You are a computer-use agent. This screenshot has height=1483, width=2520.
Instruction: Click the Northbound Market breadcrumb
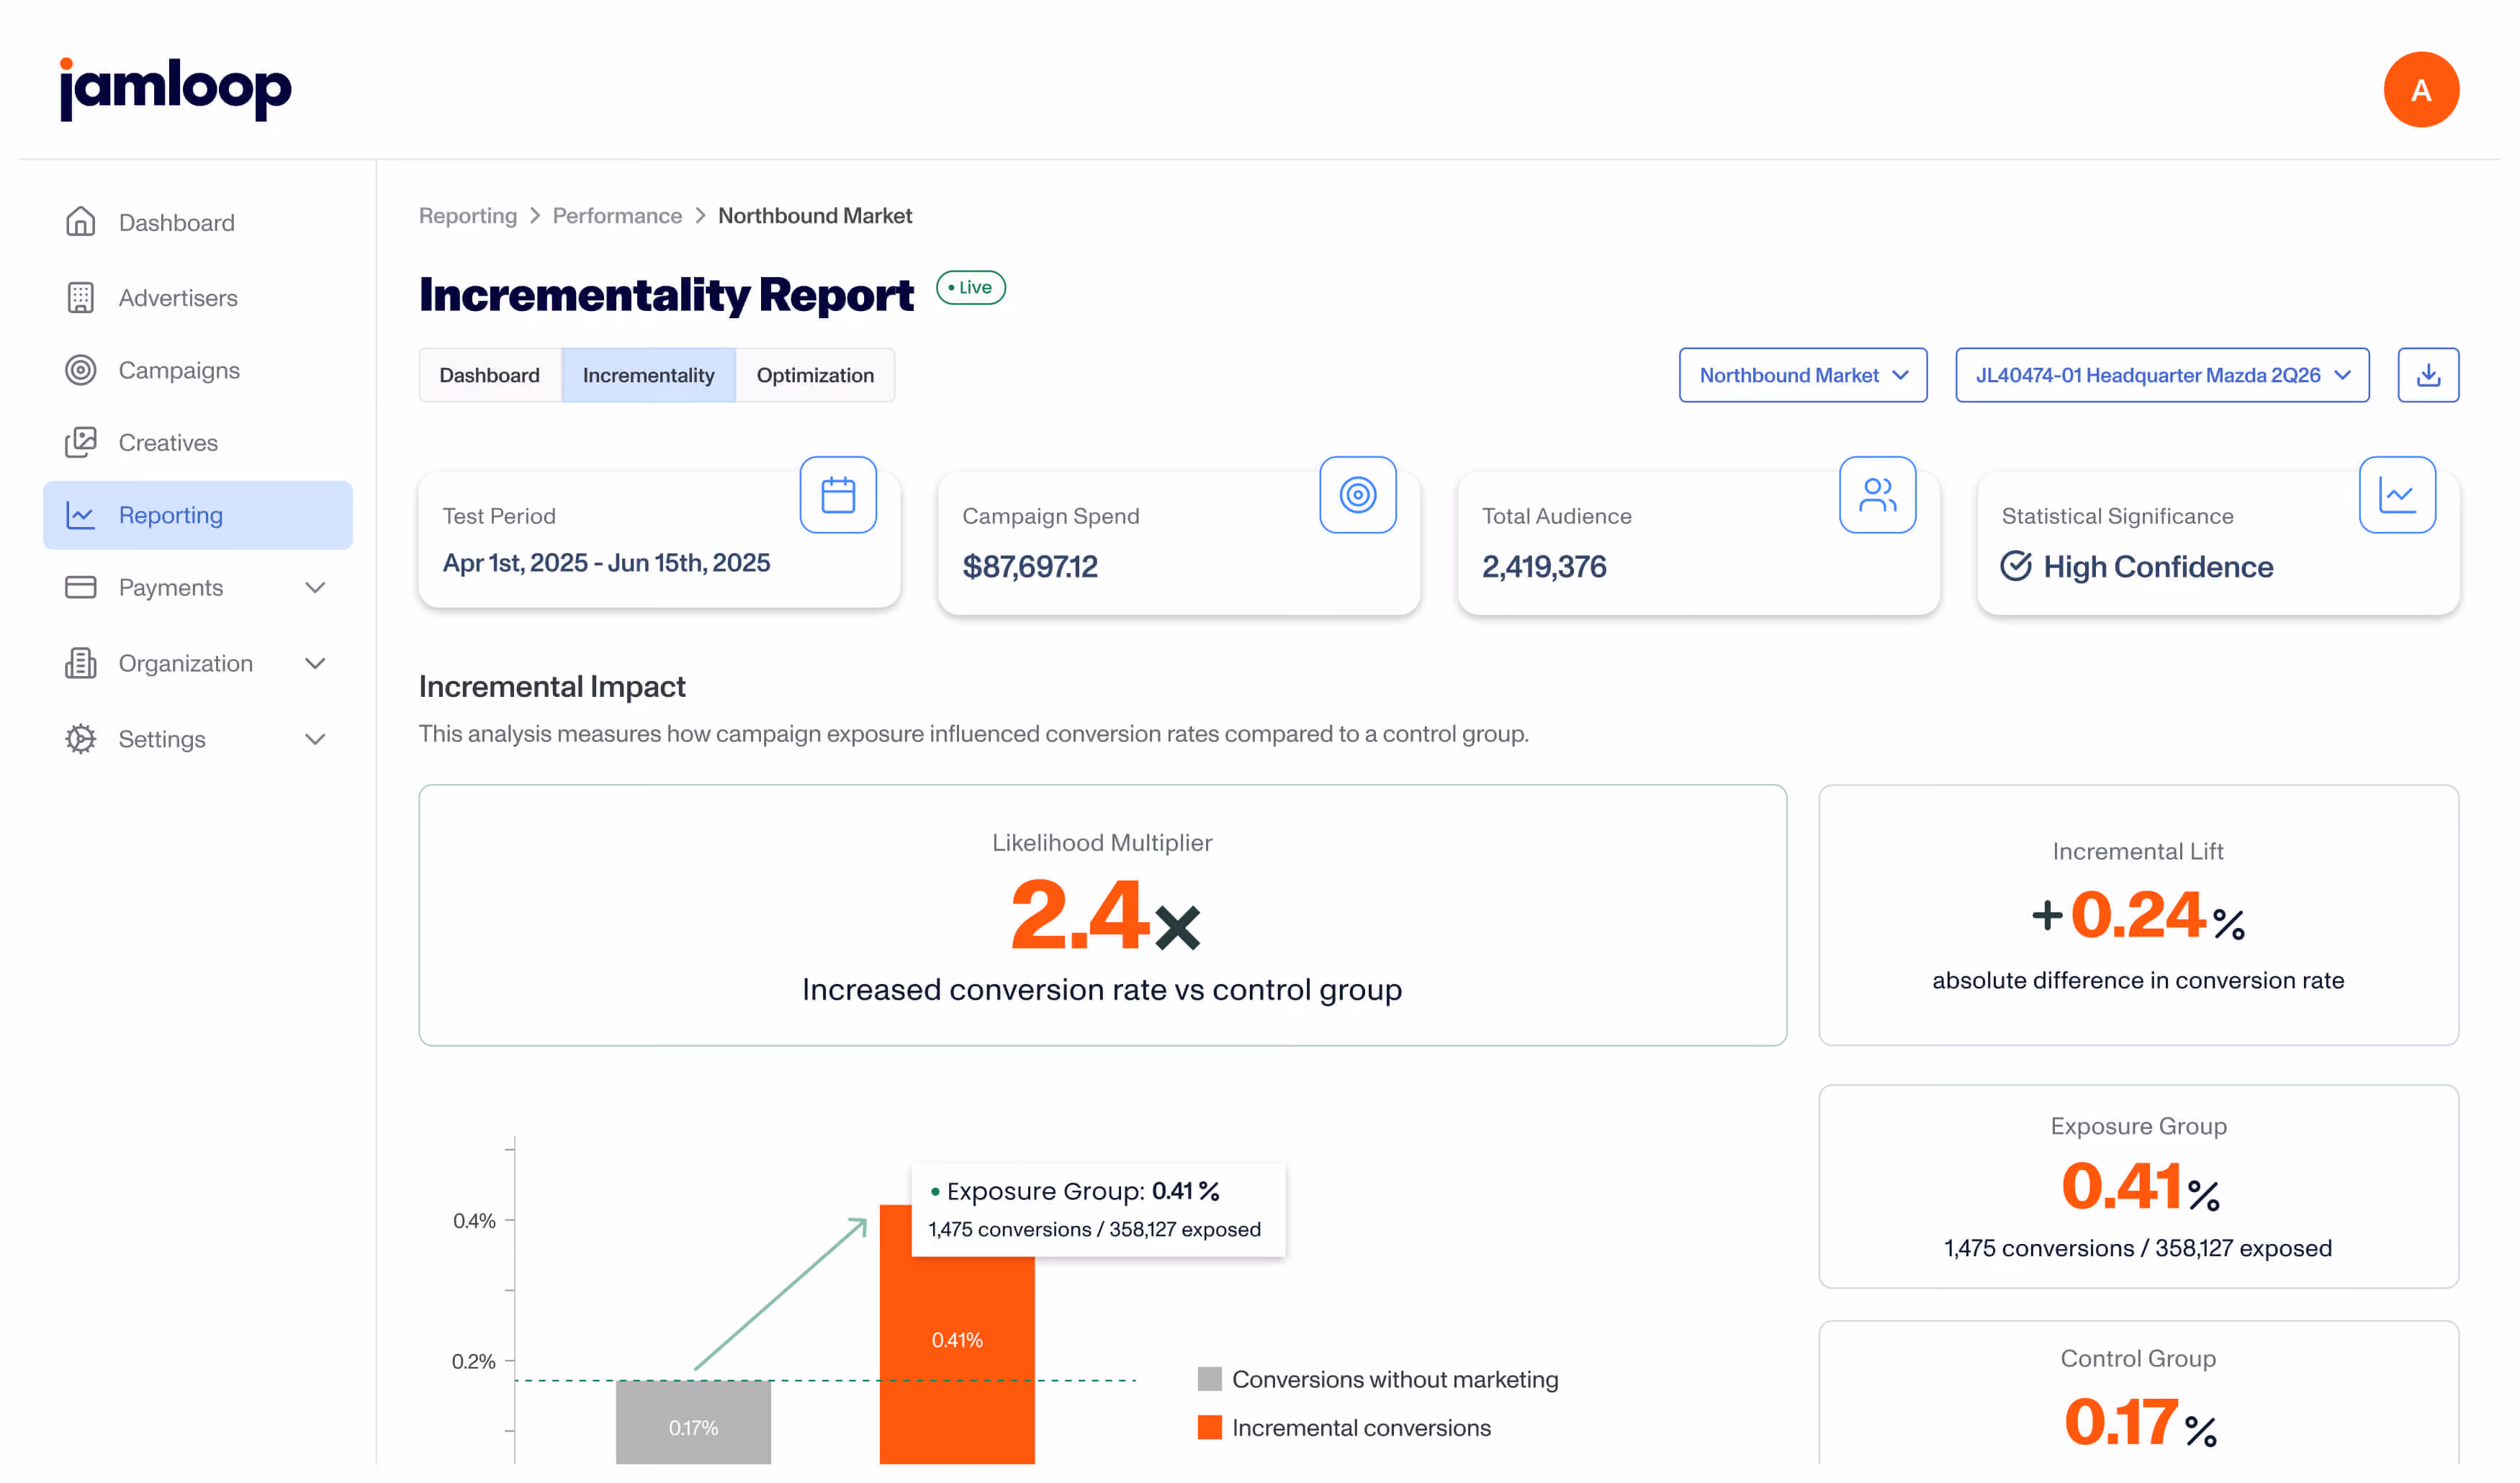point(815,216)
